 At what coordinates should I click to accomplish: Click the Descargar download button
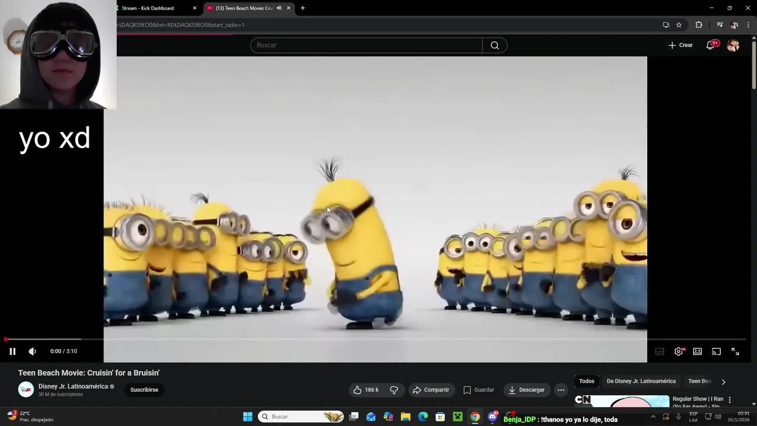tap(526, 390)
